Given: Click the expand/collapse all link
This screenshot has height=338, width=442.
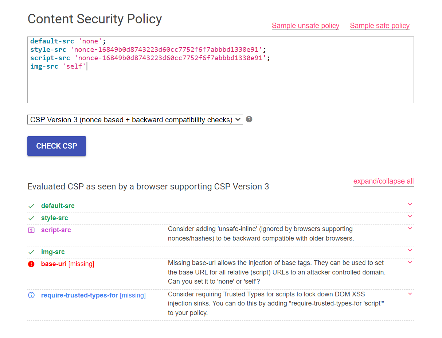Looking at the screenshot, I should (x=383, y=181).
